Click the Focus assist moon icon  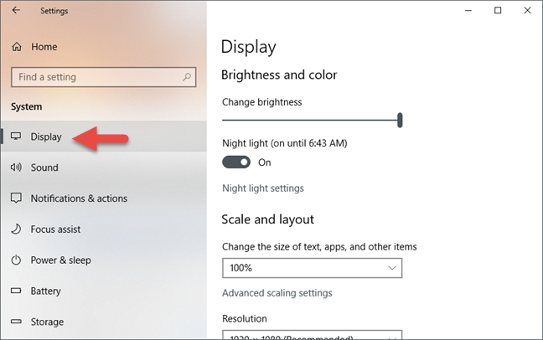tap(16, 229)
